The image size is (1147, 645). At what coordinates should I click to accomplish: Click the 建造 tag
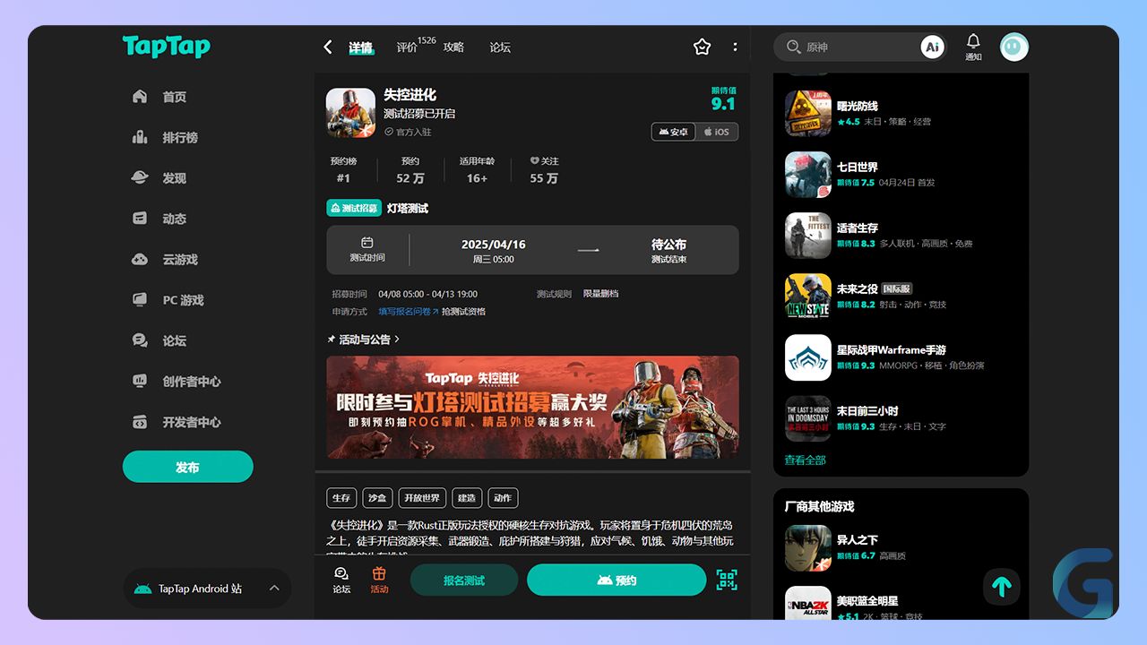pos(467,498)
